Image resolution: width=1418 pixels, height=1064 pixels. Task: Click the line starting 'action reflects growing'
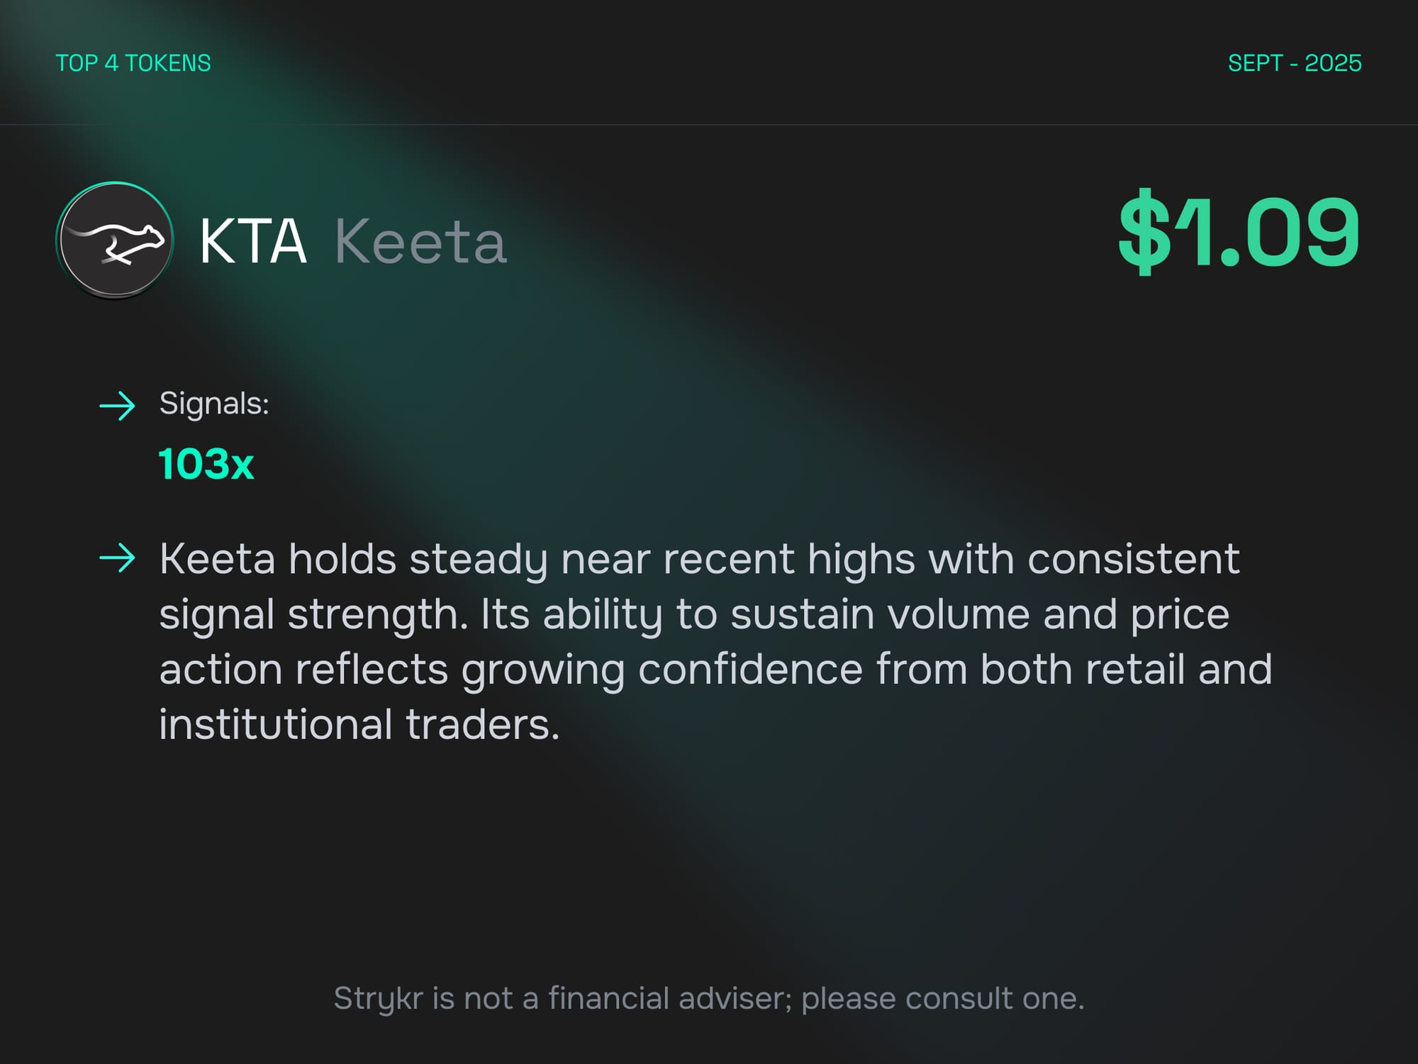[x=715, y=670]
